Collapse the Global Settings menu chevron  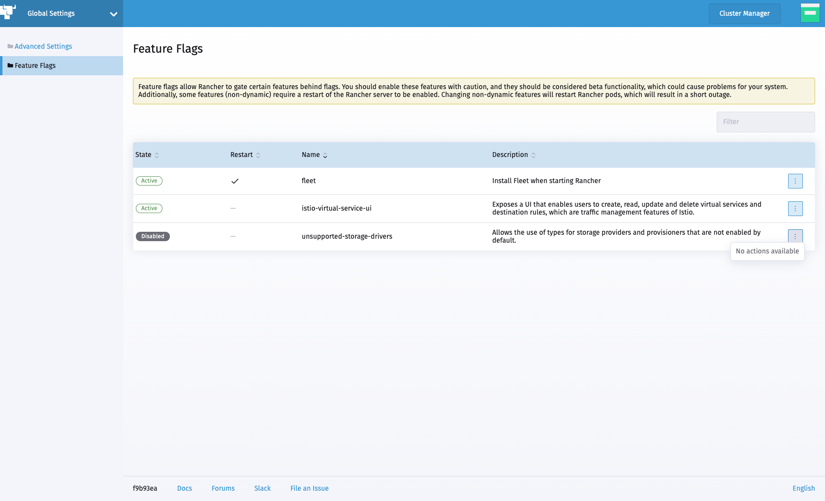pyautogui.click(x=114, y=13)
